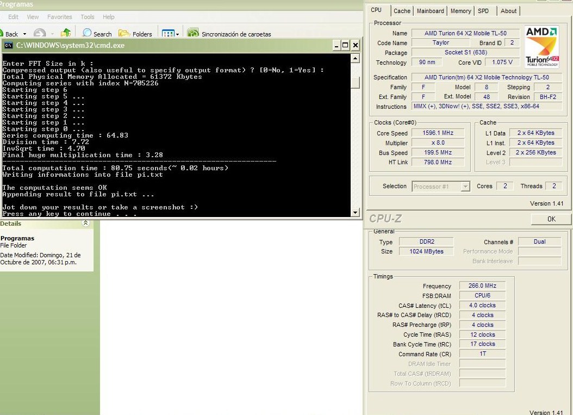The image size is (573, 415).
Task: Click the Instructions field value
Action: point(487,107)
